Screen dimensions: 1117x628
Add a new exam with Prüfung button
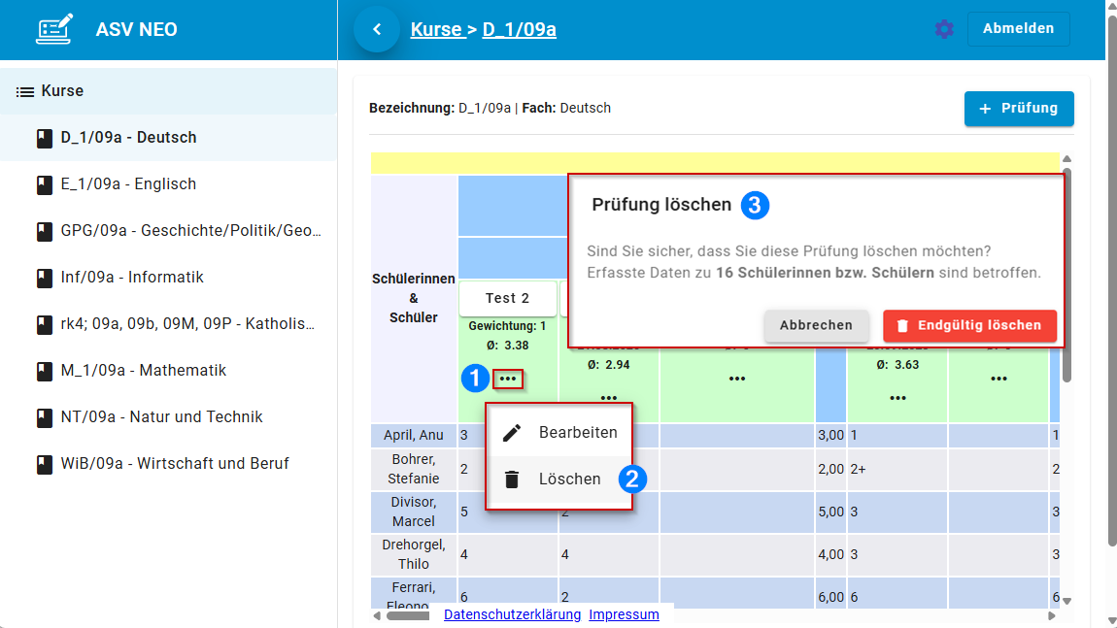coord(1019,109)
